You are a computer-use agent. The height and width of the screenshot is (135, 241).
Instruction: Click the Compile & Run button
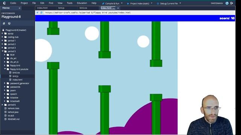click(111, 3)
